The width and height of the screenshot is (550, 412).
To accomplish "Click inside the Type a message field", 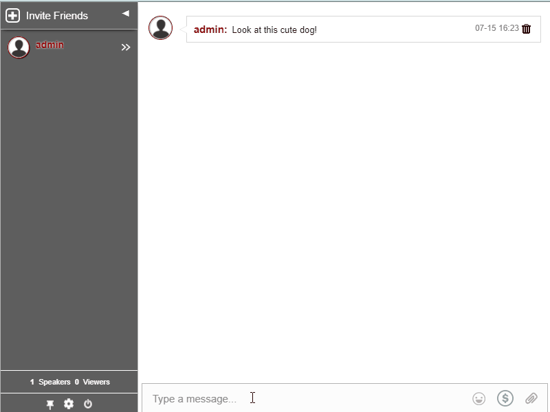I will pos(275,398).
